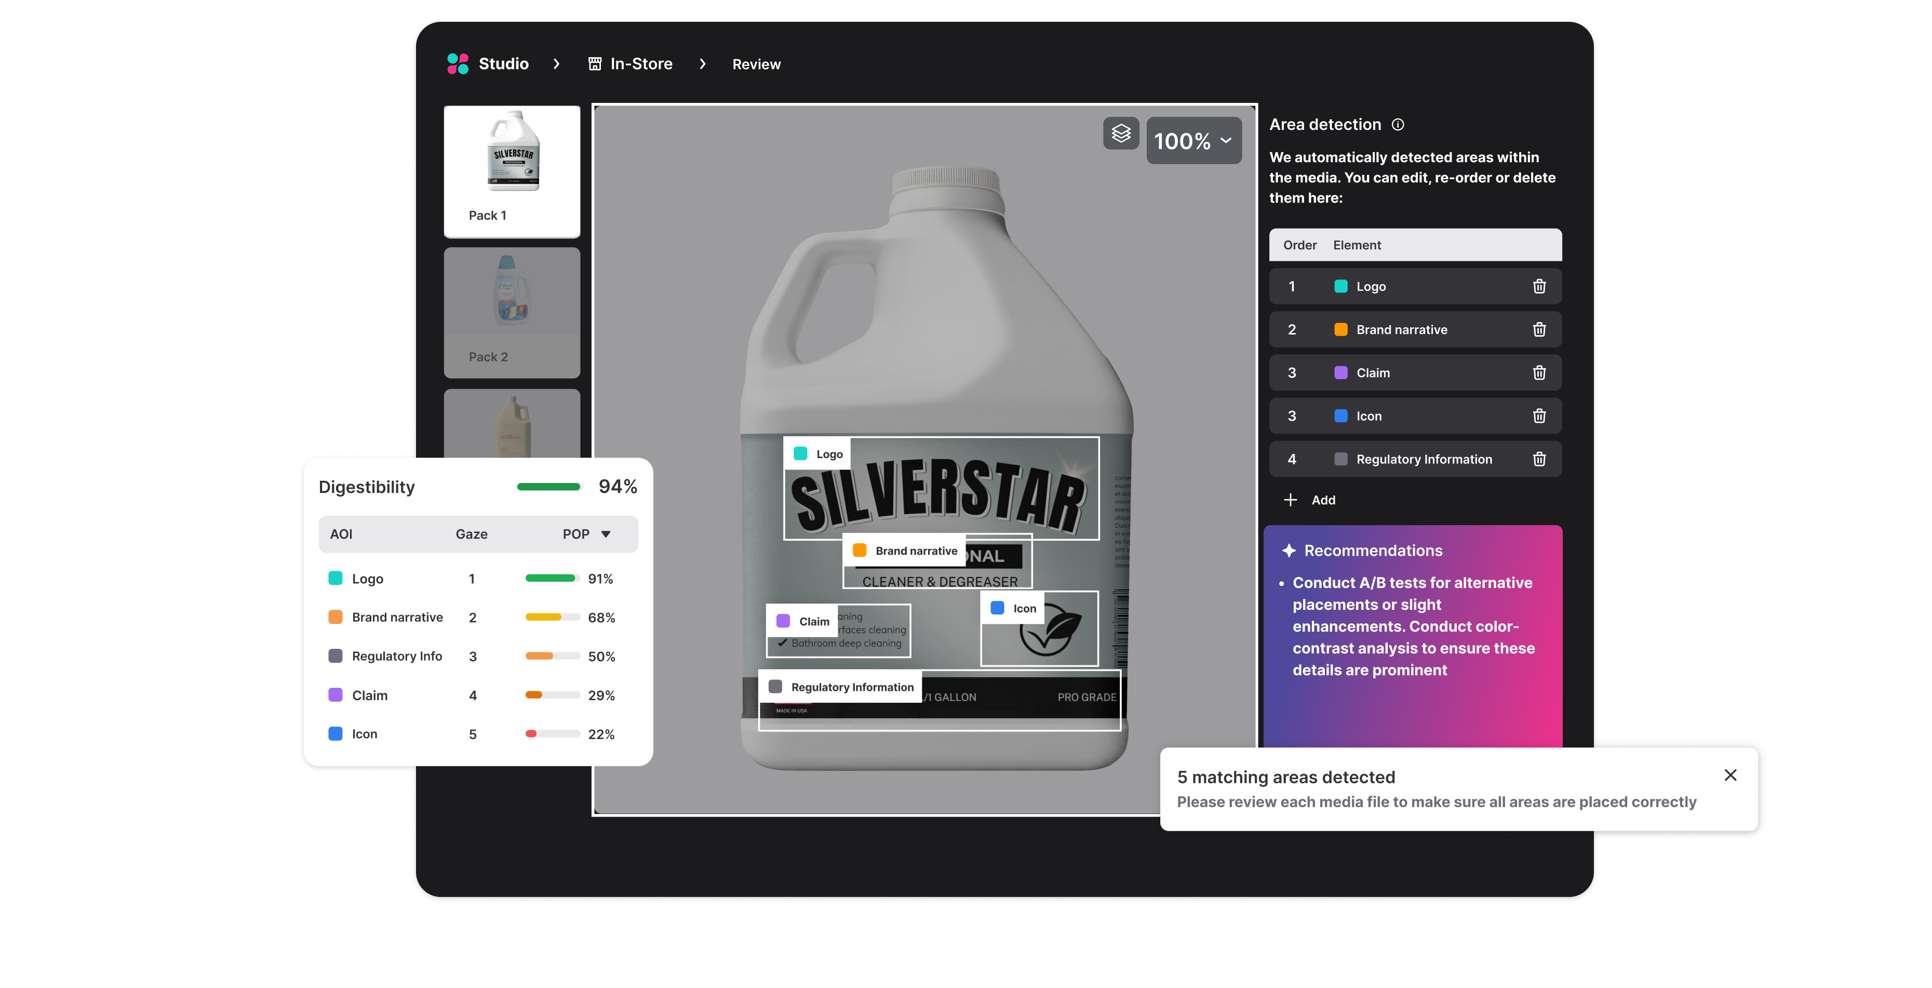Select the Pack 1 thumbnail
This screenshot has width=1932, height=988.
(x=512, y=171)
